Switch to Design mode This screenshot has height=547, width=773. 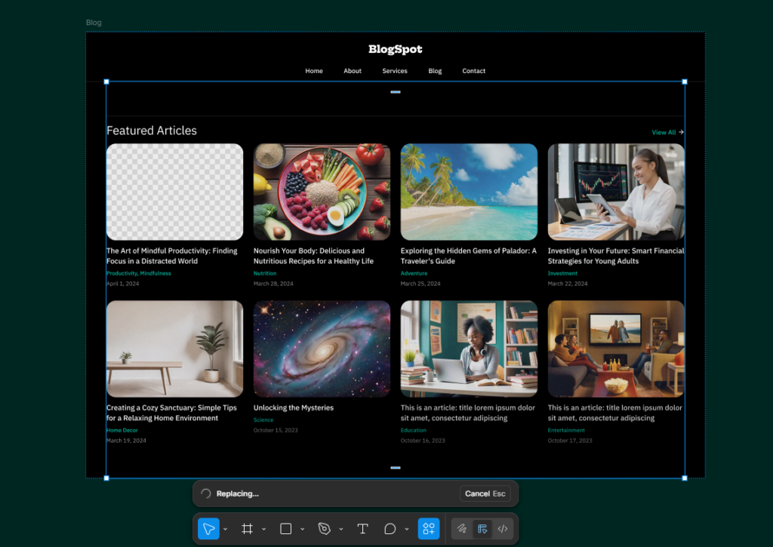click(x=482, y=529)
